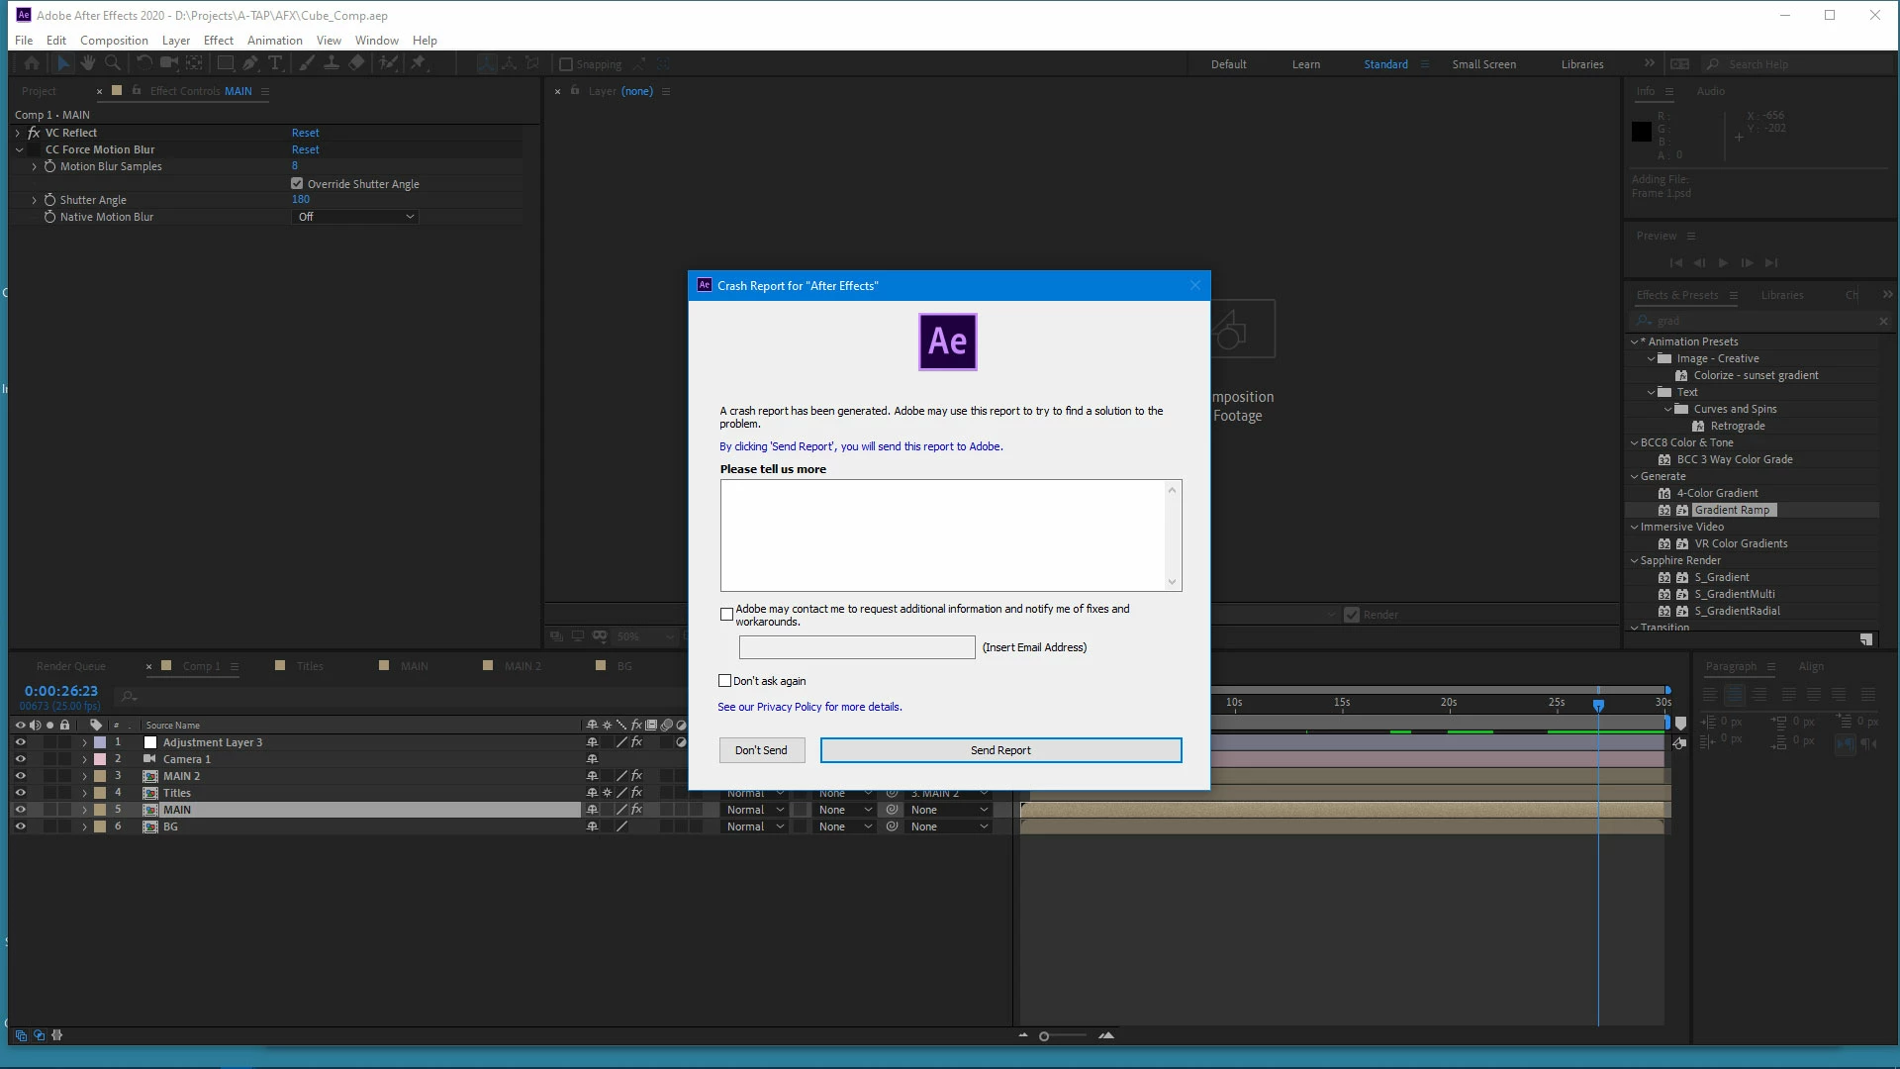Select the Clone Stamp tool
Viewport: 1900px width, 1069px height.
pyautogui.click(x=332, y=63)
